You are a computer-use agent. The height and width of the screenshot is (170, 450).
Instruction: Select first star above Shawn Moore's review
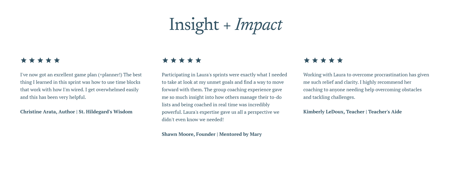click(165, 60)
